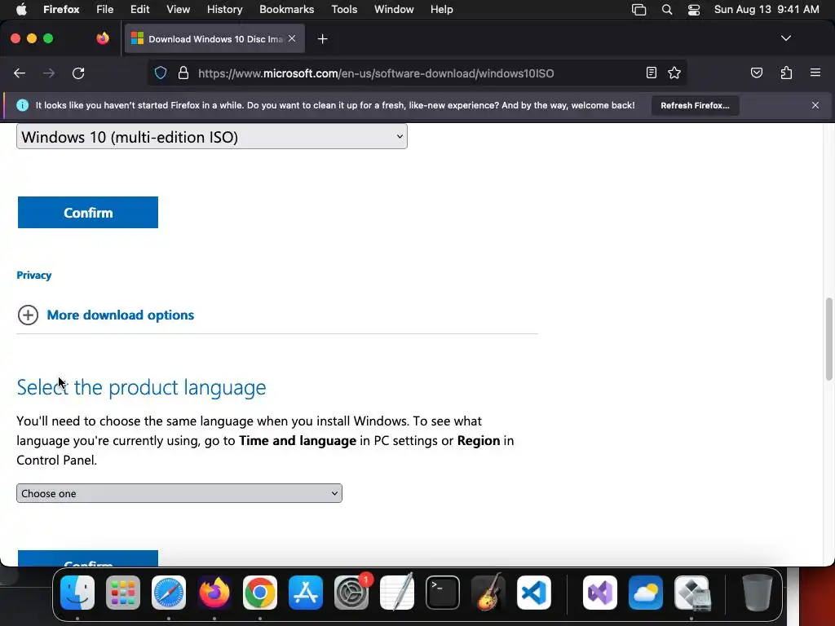Open App Store from the Dock
Viewport: 835px width, 626px height.
click(x=306, y=592)
